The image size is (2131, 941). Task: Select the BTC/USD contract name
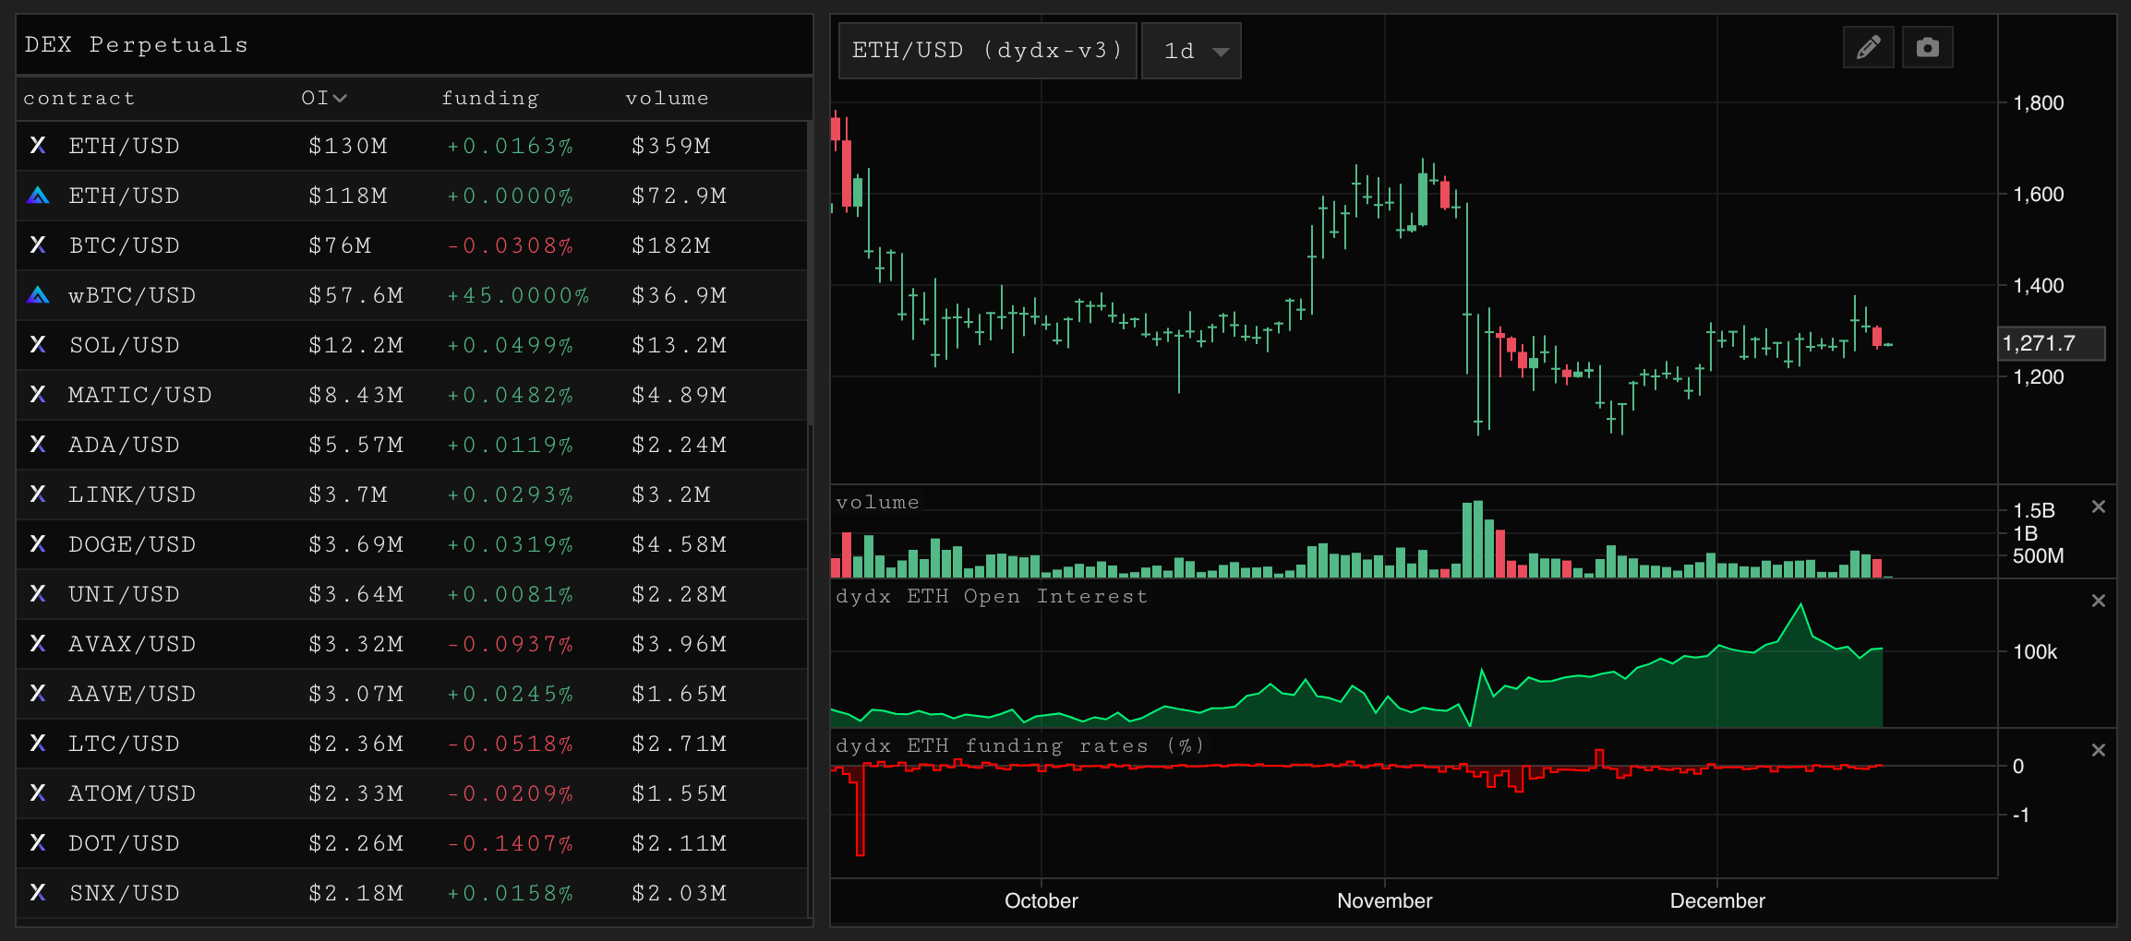tap(124, 245)
